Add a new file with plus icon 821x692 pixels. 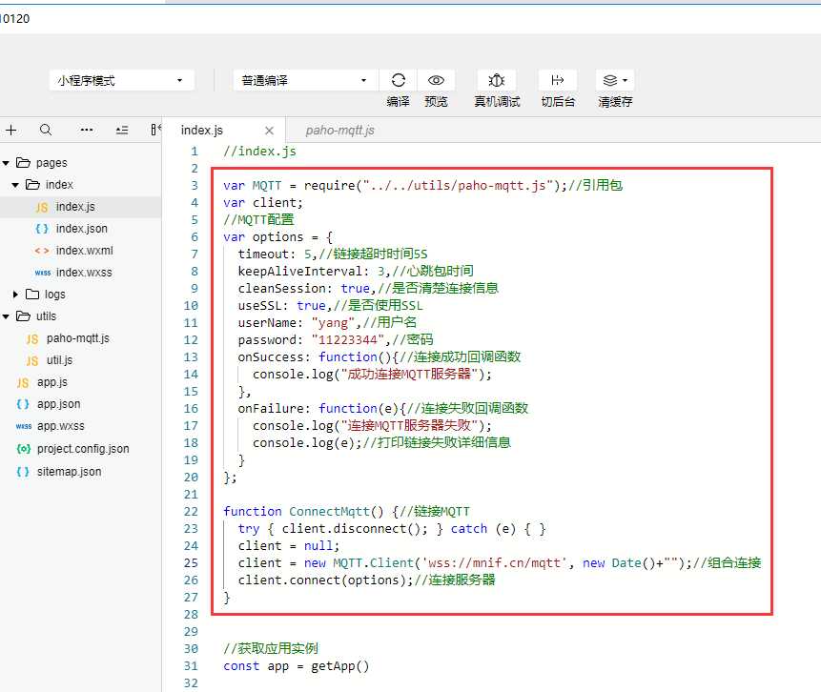point(11,130)
